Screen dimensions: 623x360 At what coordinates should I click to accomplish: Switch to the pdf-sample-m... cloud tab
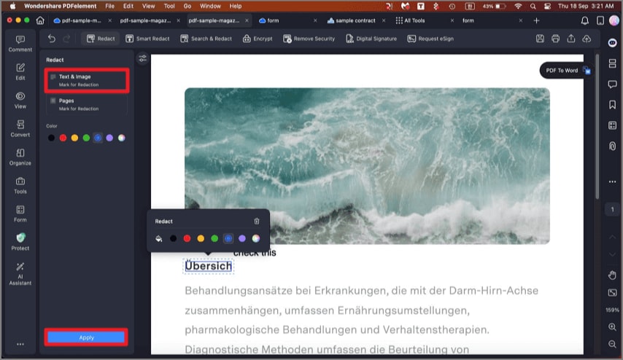tap(81, 20)
